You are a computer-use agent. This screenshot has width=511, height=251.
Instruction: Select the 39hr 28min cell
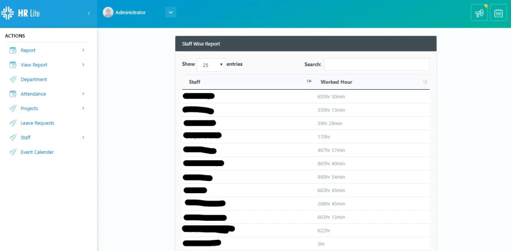tap(330, 124)
